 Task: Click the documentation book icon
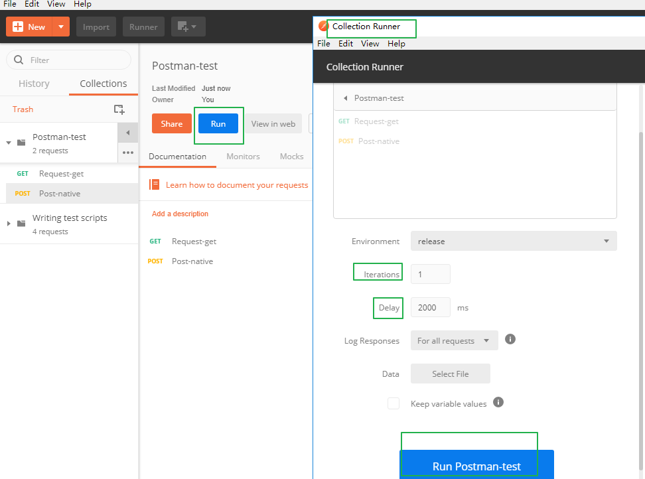[x=154, y=184]
